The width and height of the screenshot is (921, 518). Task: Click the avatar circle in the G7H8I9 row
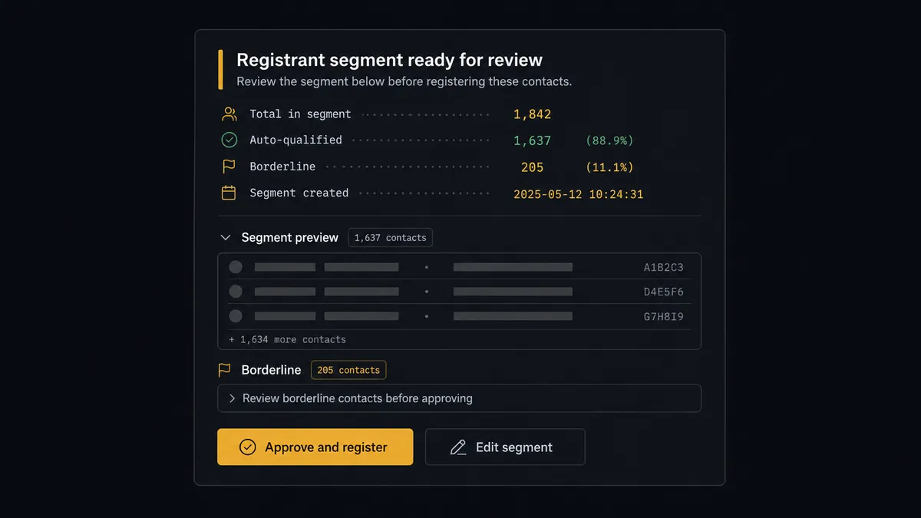[236, 315]
